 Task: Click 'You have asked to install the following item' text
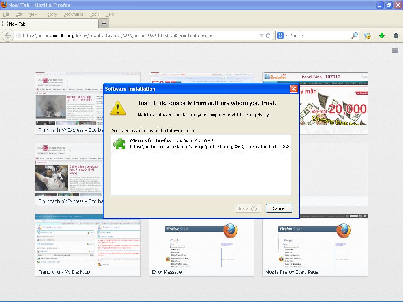153,131
